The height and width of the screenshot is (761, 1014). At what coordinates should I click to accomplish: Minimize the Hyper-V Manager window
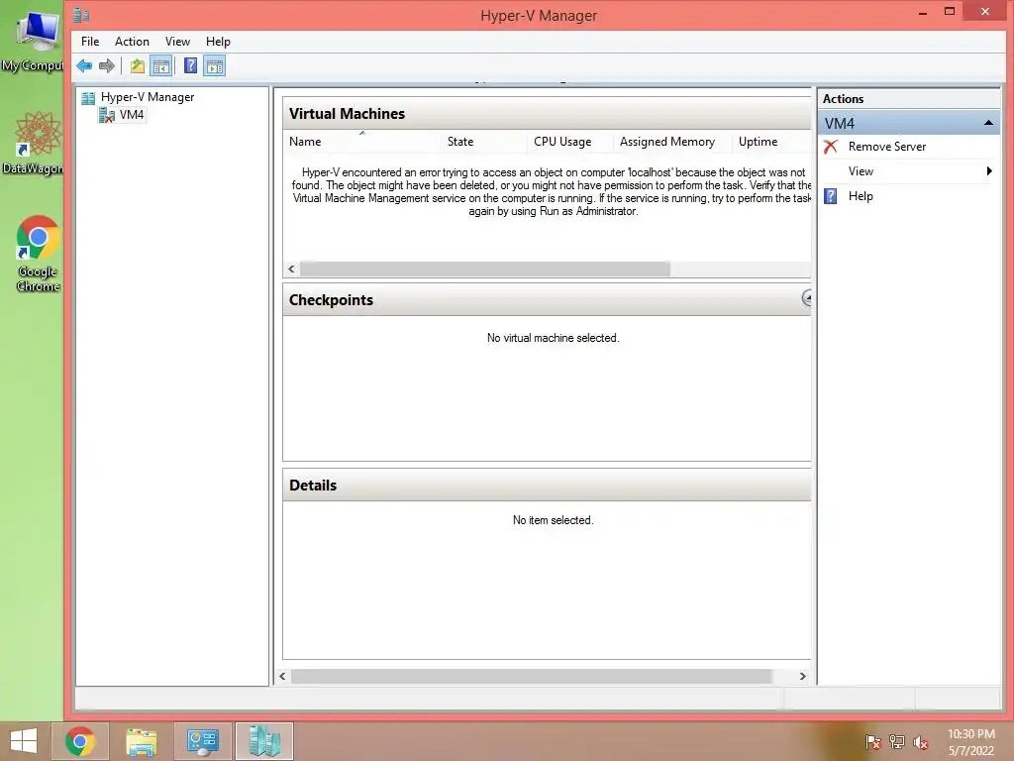923,12
